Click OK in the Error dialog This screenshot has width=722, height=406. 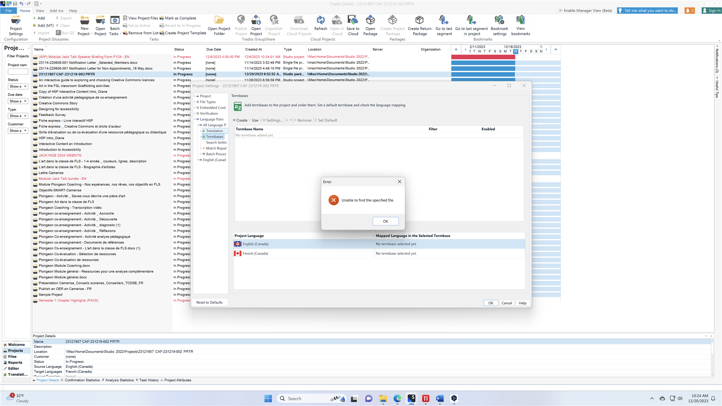point(385,221)
